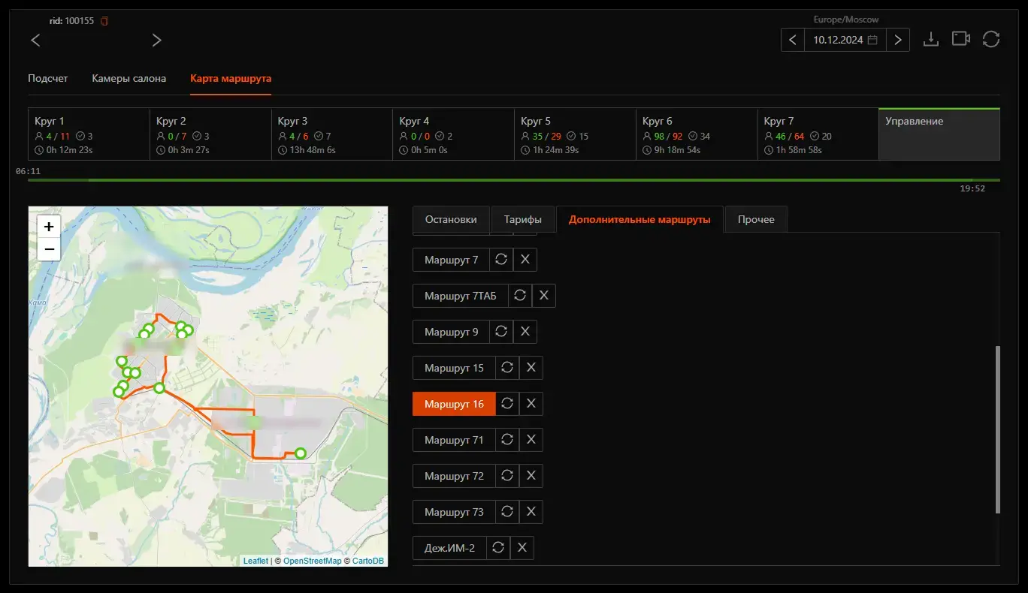
Task: Copy the rid 100155 value
Action: click(x=104, y=21)
